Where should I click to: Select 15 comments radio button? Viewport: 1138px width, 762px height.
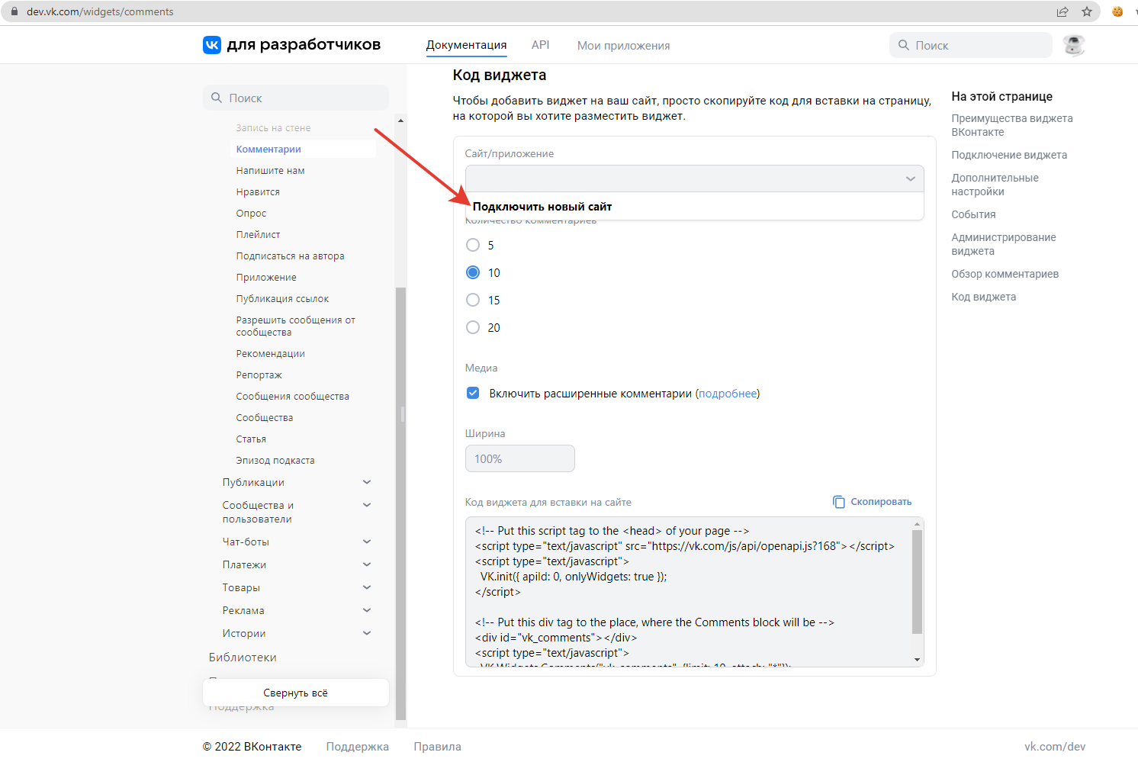coord(473,300)
